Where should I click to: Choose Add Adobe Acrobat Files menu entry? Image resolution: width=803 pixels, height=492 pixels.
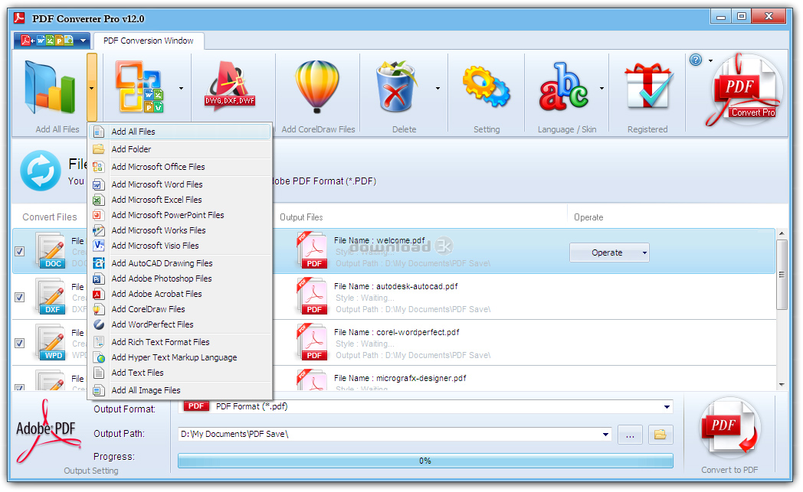[180, 294]
